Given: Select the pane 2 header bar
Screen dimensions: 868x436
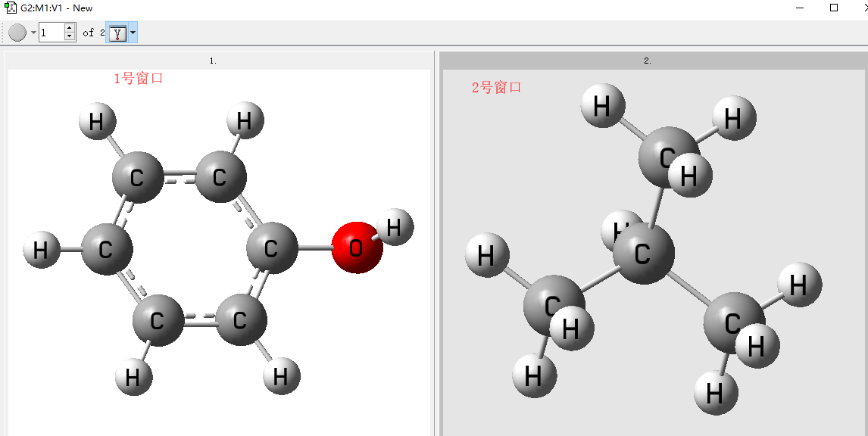Looking at the screenshot, I should pyautogui.click(x=648, y=61).
